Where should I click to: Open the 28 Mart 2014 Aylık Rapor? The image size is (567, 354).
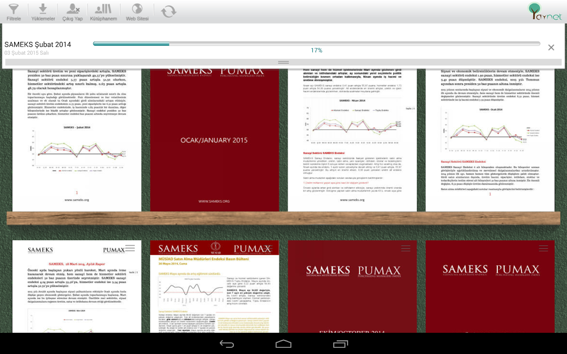pyautogui.click(x=77, y=286)
